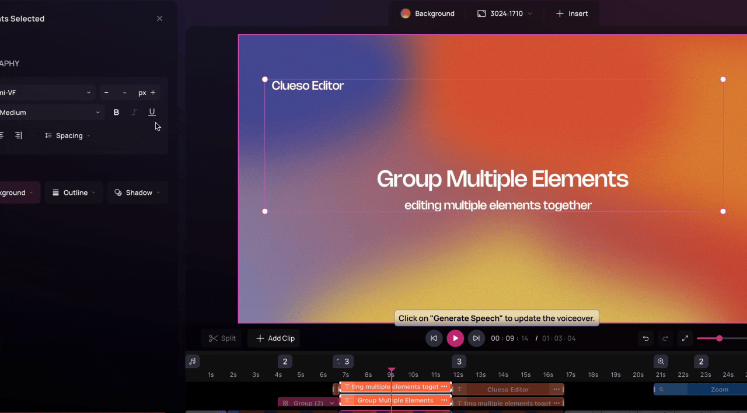
Task: Toggle underline formatting
Action: point(152,113)
